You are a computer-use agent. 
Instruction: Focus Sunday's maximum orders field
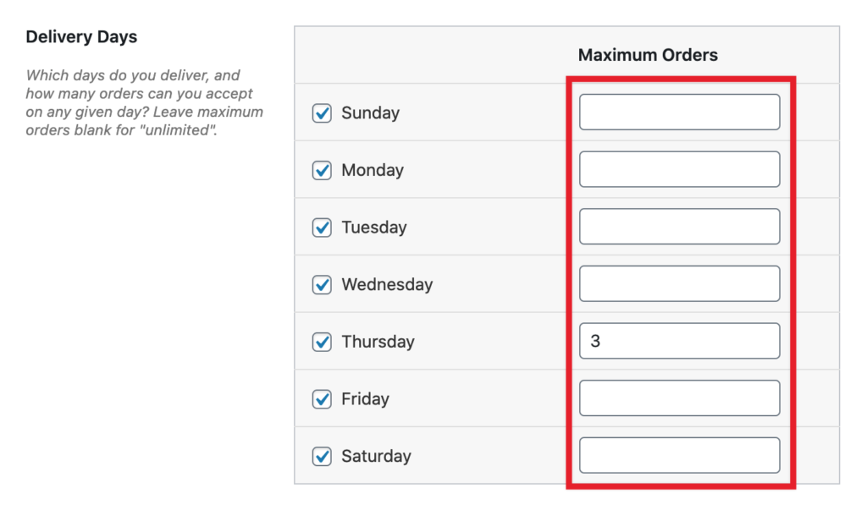tap(679, 112)
